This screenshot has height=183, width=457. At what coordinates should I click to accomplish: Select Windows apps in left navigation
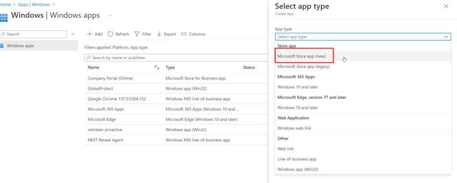pos(39,46)
